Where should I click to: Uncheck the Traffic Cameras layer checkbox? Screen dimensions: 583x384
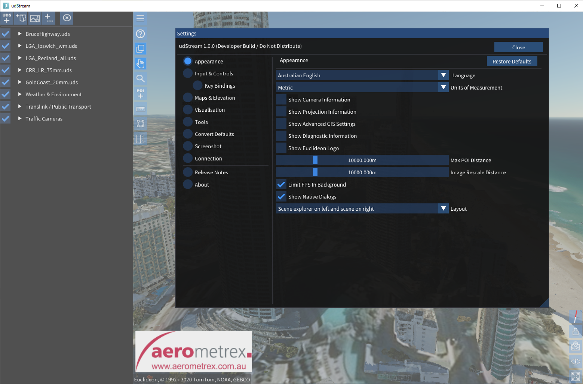pos(6,119)
